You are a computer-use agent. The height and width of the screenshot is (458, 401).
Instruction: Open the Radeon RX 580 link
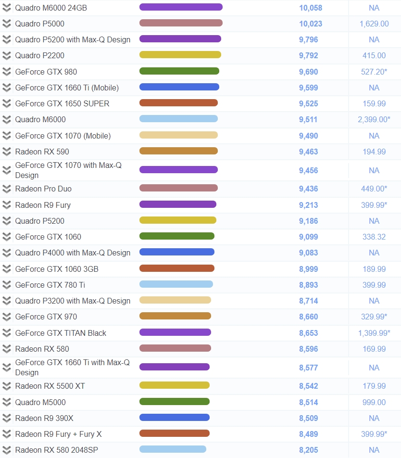pos(42,349)
